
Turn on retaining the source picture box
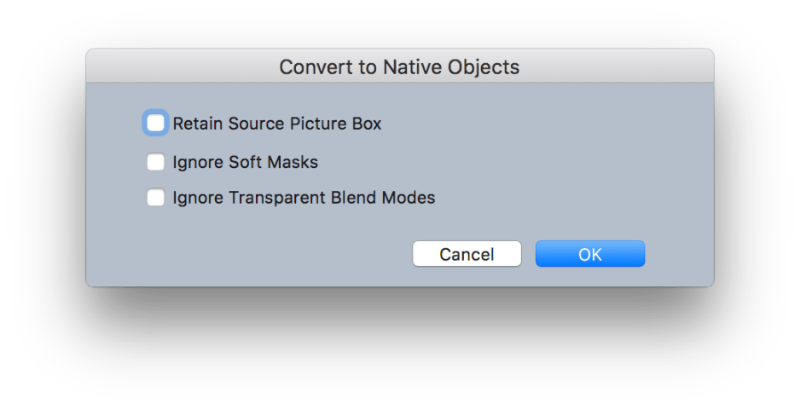pyautogui.click(x=155, y=124)
